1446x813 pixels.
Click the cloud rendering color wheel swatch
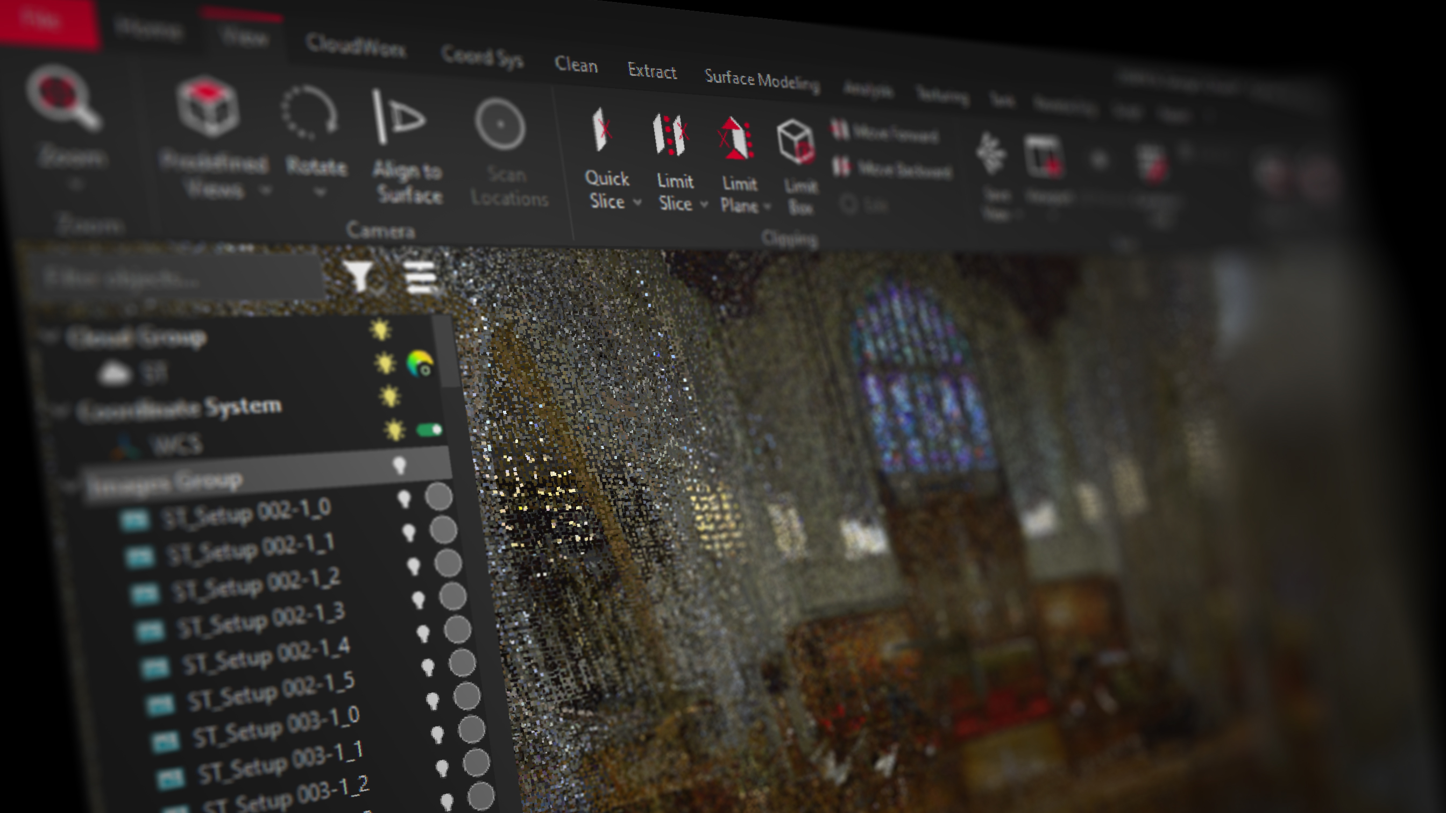tap(419, 363)
